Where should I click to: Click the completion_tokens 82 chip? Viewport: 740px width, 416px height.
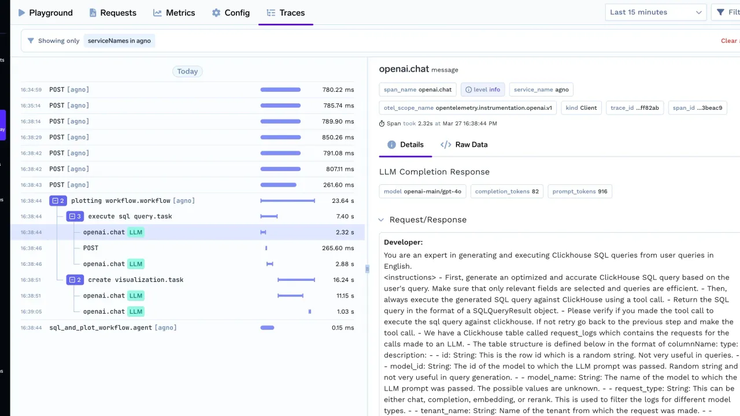[507, 191]
